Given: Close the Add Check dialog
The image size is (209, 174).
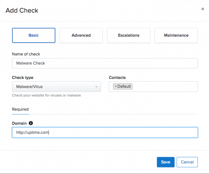Looking at the screenshot, I should [203, 9].
